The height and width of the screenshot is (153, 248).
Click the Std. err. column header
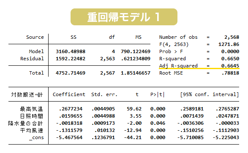104,94
